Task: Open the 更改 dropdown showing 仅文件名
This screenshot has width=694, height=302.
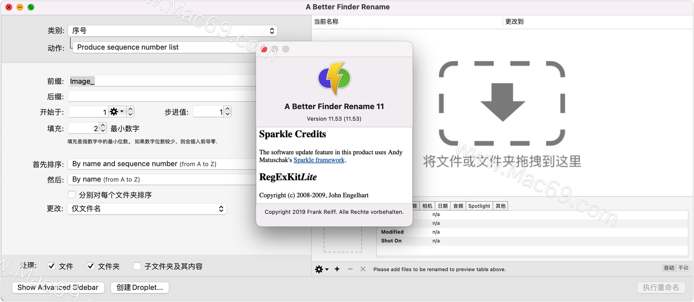Action: (147, 209)
